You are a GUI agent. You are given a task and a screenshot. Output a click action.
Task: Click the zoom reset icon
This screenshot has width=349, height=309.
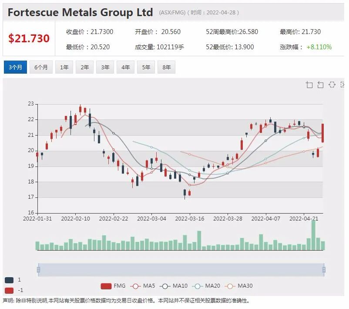[320, 85]
